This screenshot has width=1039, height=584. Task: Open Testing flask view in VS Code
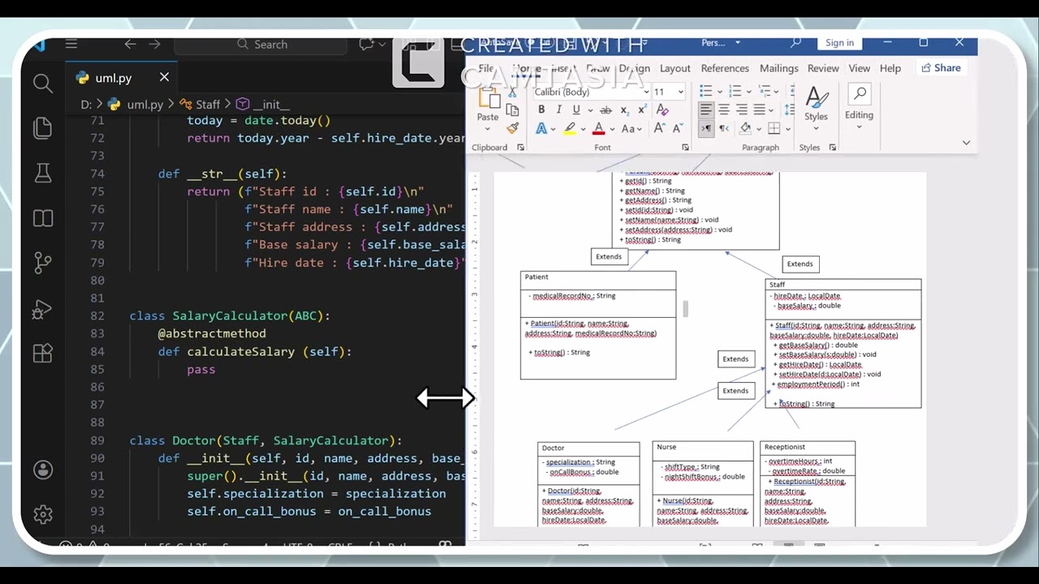pos(43,173)
